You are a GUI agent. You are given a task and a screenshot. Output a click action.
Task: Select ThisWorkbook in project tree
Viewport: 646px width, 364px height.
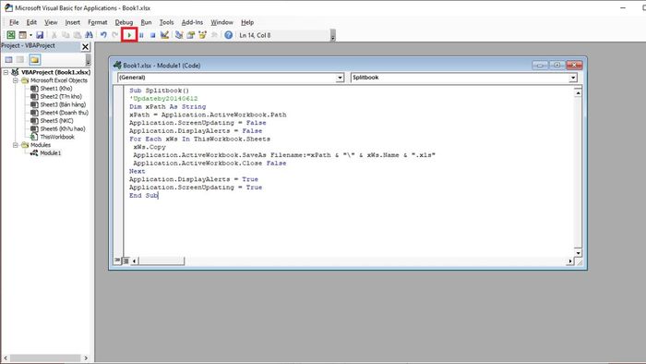[x=57, y=137]
